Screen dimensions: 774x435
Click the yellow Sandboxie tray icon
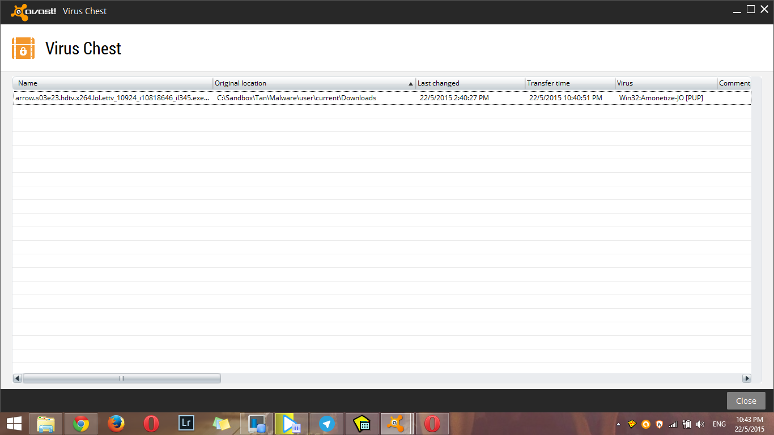click(x=632, y=424)
